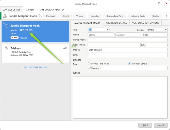Screen dimensions: 170x130
Task: Open the Additional Details tab
Action: (x=116, y=23)
